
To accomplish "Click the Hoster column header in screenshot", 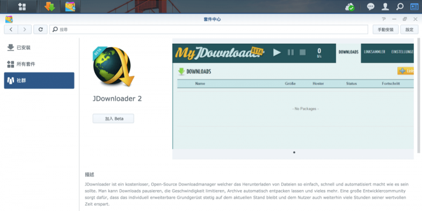I will pos(318,84).
